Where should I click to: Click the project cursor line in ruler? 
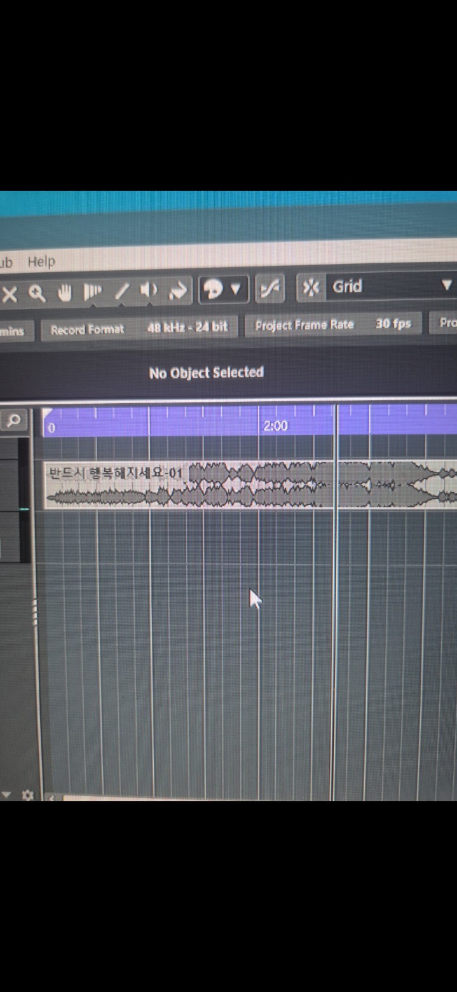[x=336, y=420]
